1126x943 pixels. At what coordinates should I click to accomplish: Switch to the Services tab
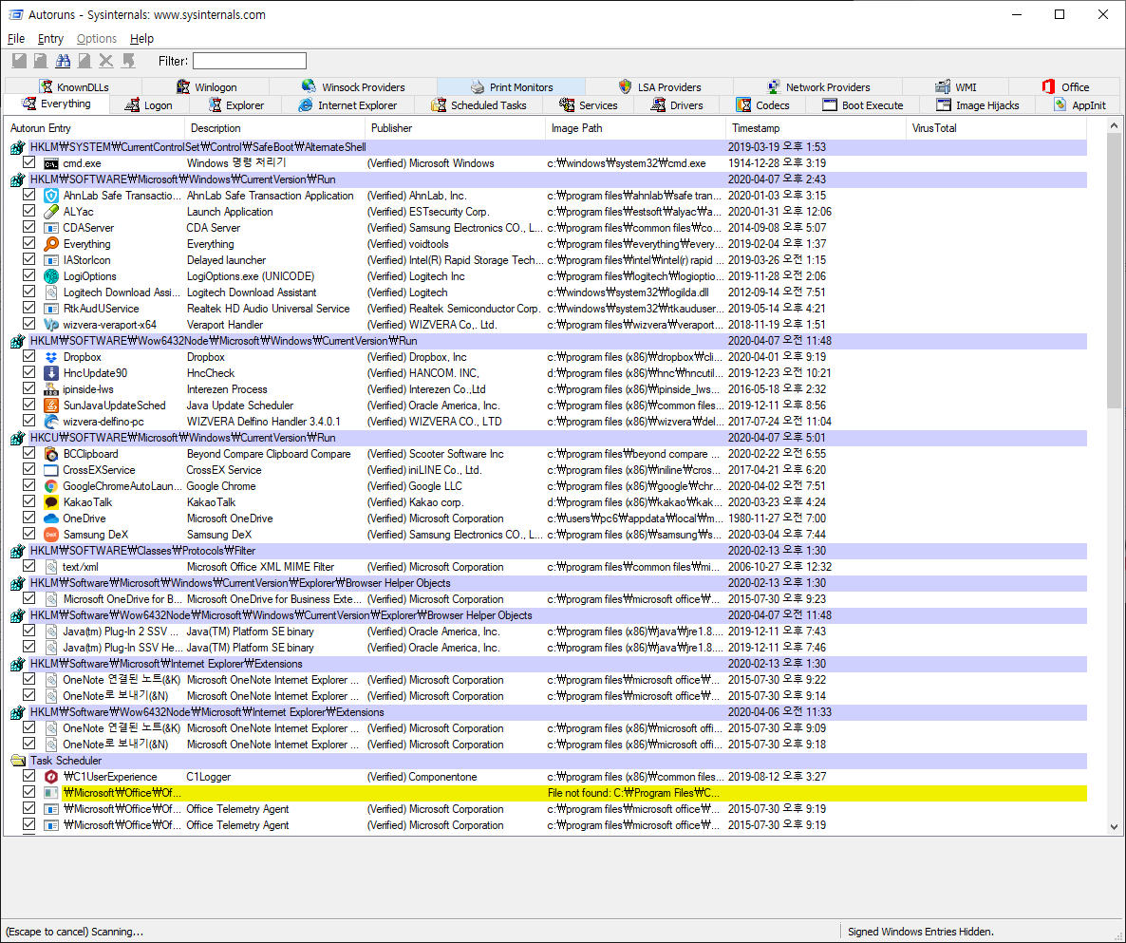tap(589, 105)
